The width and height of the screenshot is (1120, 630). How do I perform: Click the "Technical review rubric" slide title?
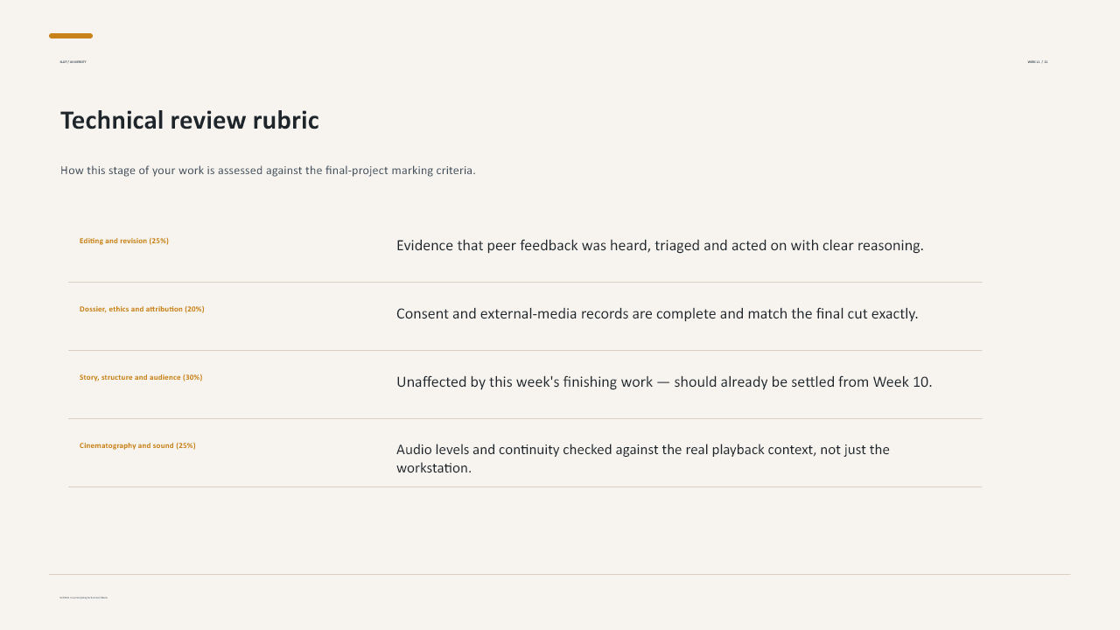[189, 121]
